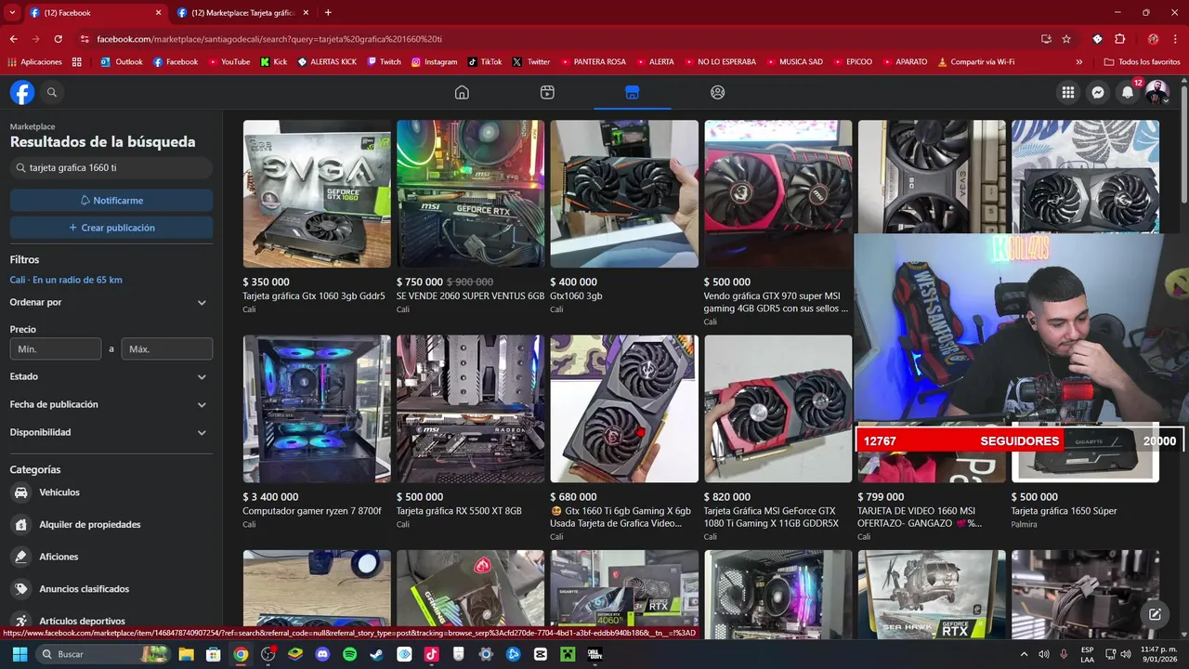Open the Facebook search magnifier icon
The image size is (1189, 669).
pyautogui.click(x=52, y=92)
